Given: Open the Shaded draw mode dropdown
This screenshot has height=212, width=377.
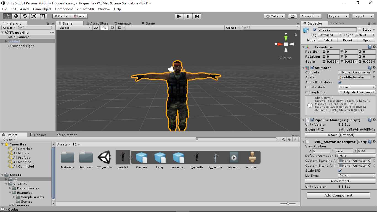Looking at the screenshot, I should click(x=74, y=28).
